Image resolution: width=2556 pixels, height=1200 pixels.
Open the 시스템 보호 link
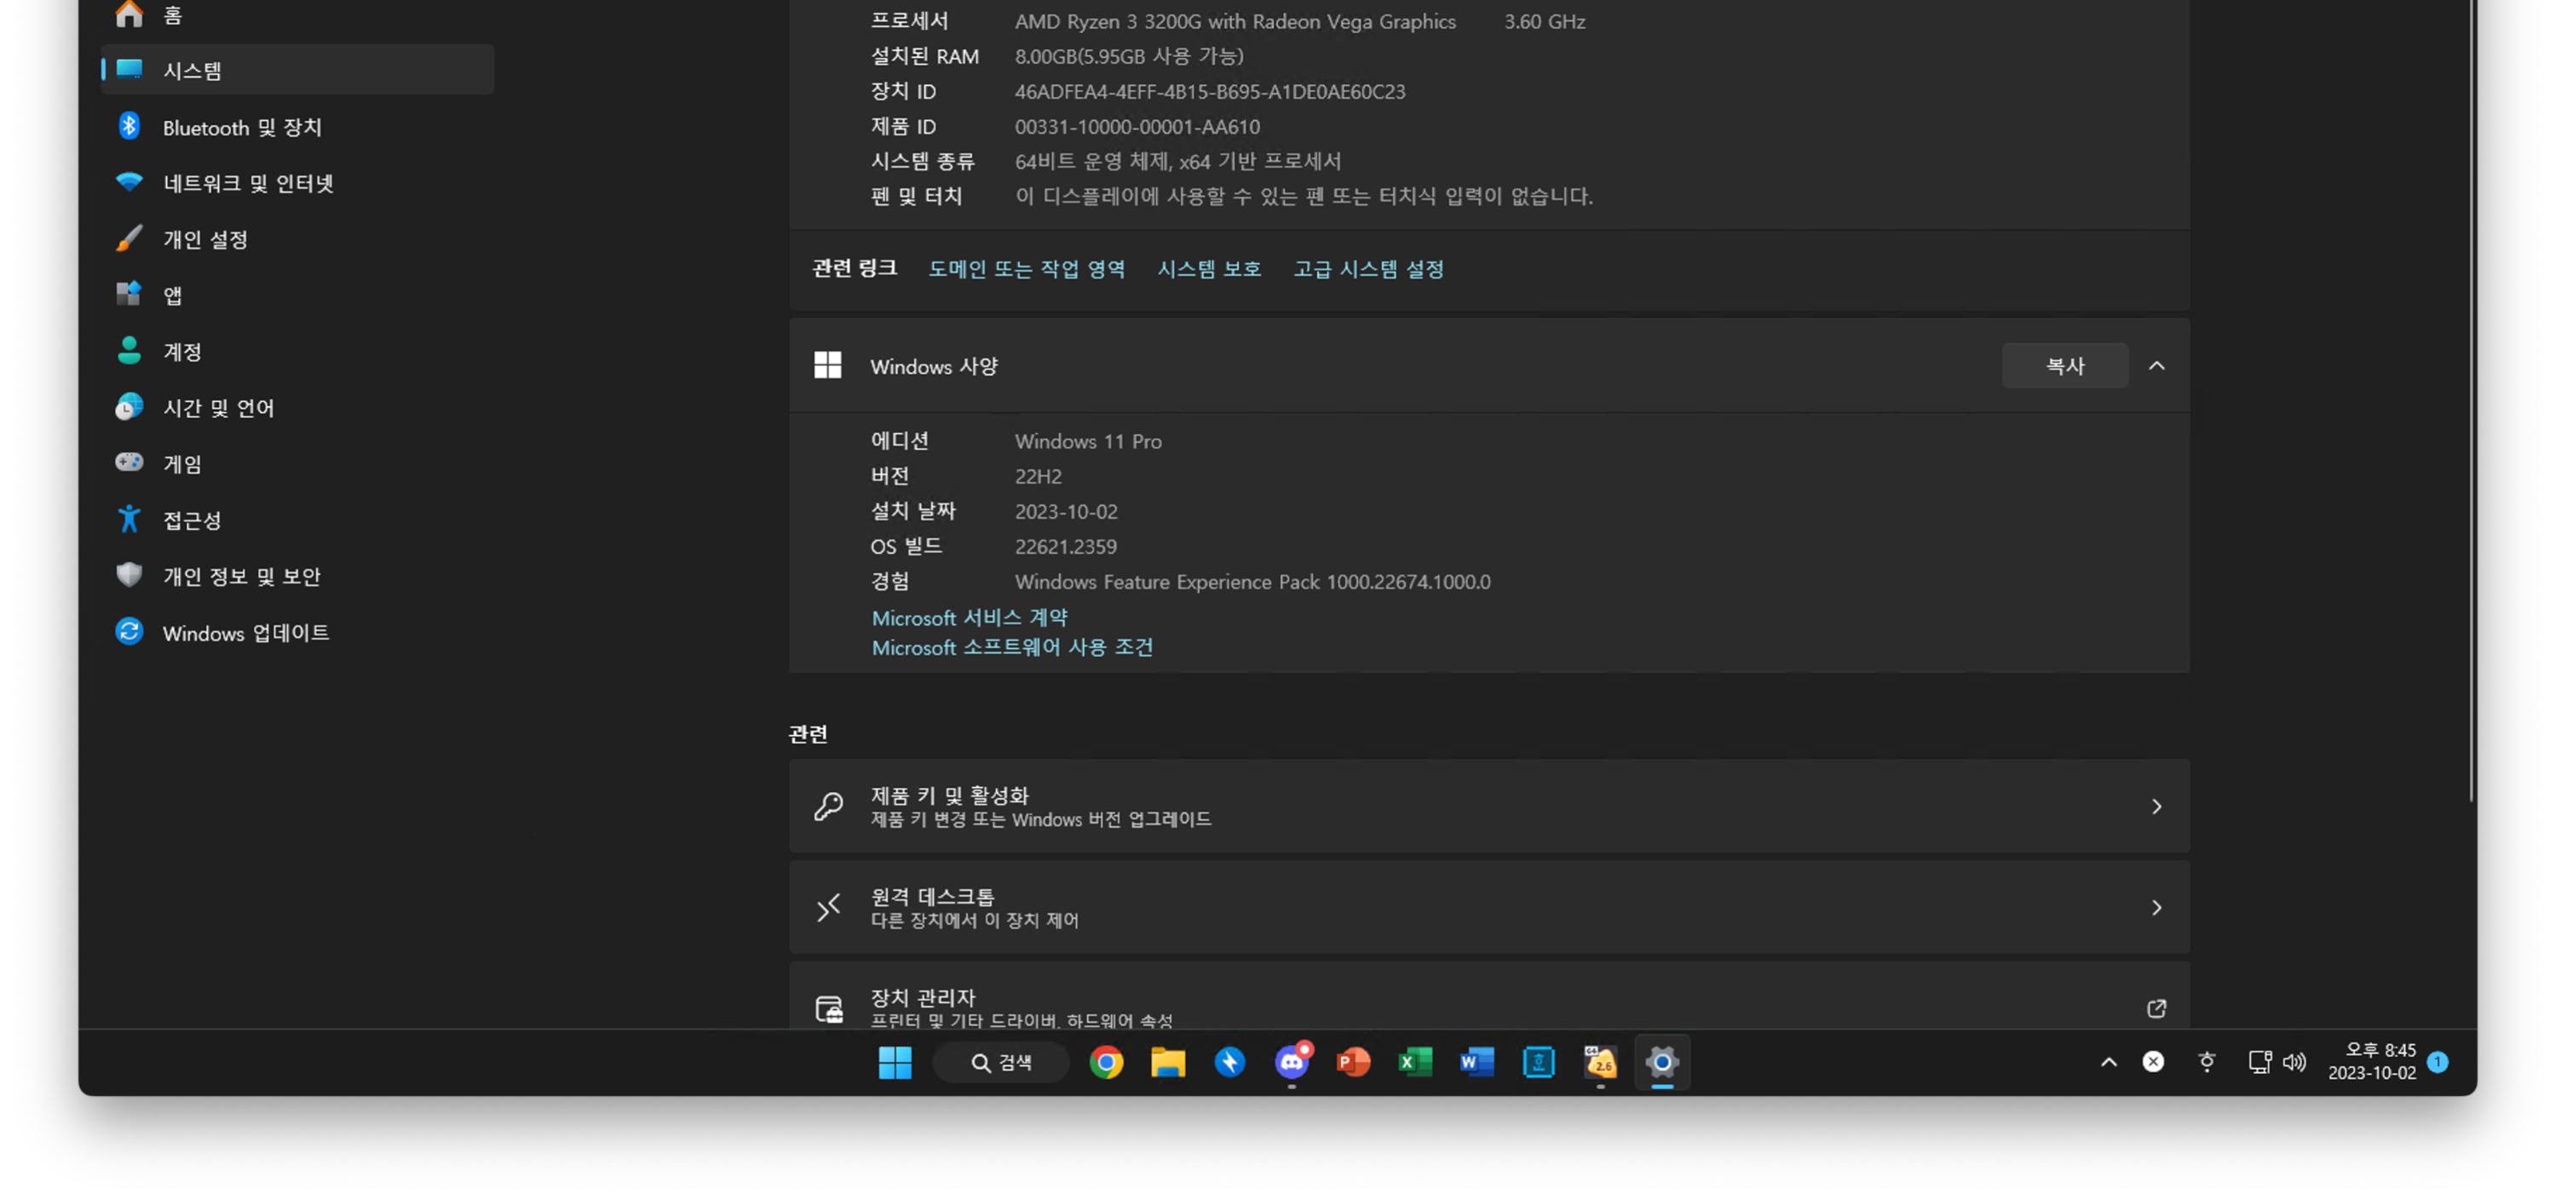coord(1208,269)
